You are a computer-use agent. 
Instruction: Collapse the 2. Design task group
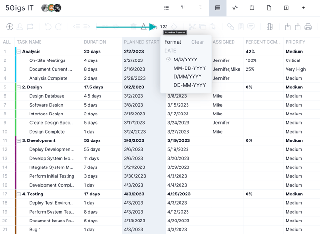click(x=19, y=87)
